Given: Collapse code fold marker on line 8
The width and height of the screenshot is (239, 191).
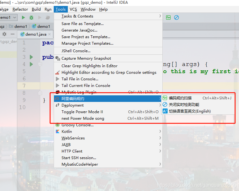Looking at the screenshot, I should (40, 93).
